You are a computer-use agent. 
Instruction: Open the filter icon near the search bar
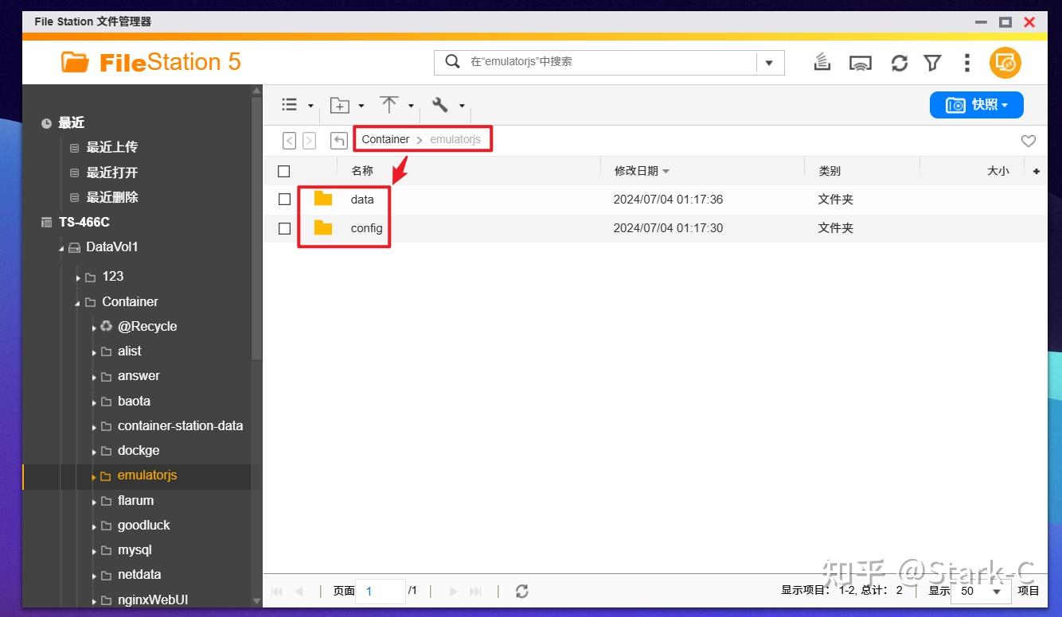(x=932, y=62)
